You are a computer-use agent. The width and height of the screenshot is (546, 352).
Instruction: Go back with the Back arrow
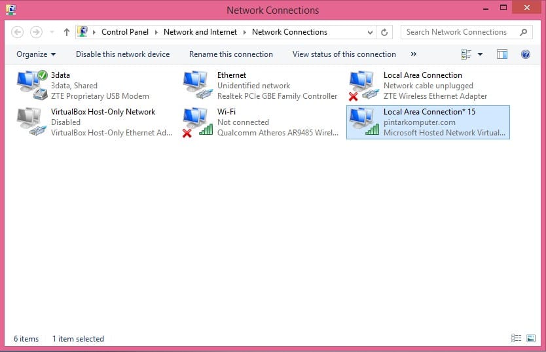click(x=18, y=32)
